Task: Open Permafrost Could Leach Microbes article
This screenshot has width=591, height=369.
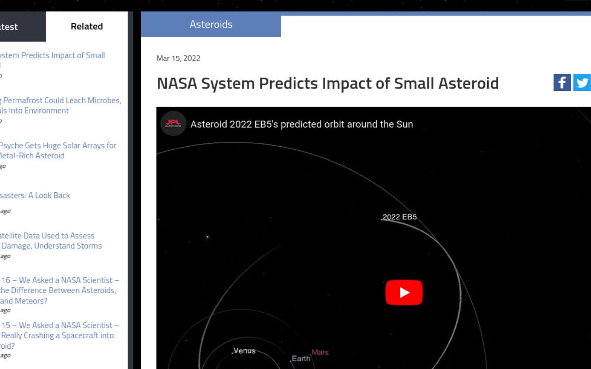Action: click(60, 105)
